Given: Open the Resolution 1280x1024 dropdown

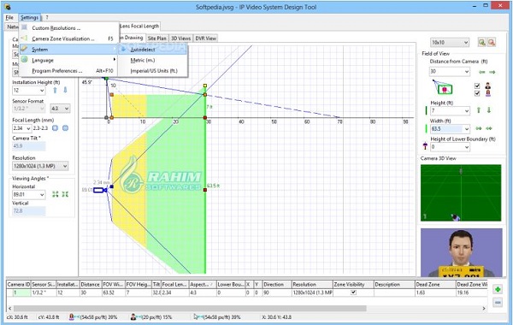Looking at the screenshot, I should [40, 166].
